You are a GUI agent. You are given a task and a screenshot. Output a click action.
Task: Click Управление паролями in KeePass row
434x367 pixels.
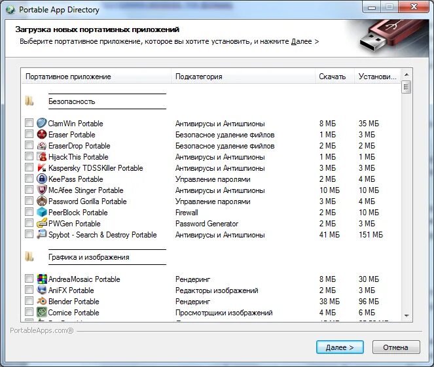tap(213, 179)
